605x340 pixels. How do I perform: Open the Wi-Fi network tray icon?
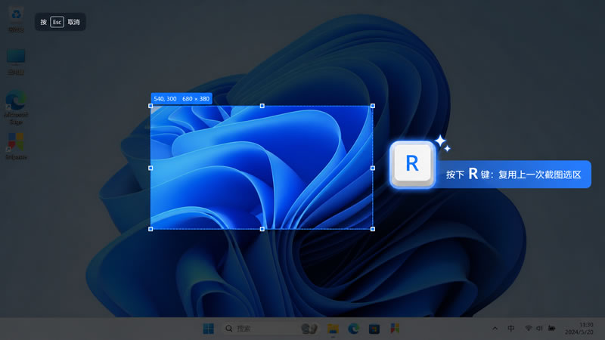[528, 329]
